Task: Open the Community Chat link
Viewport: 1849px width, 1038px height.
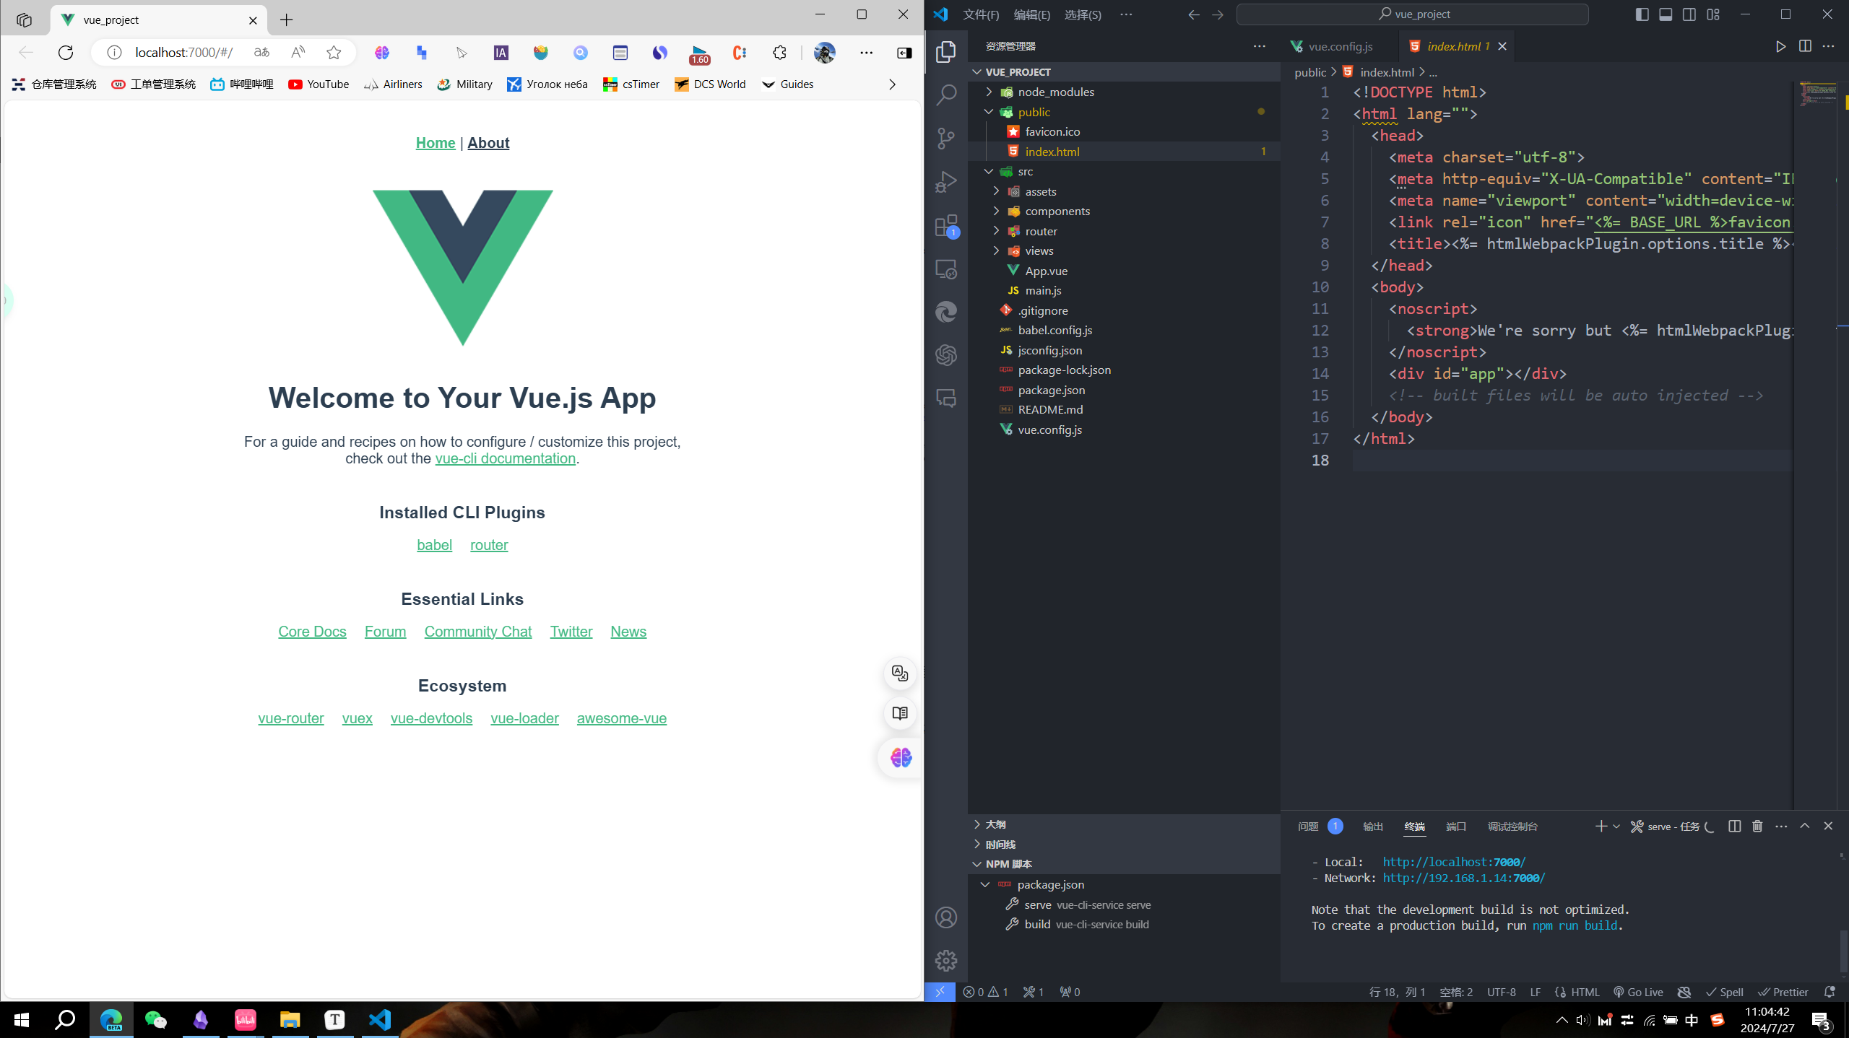Action: coord(477,632)
